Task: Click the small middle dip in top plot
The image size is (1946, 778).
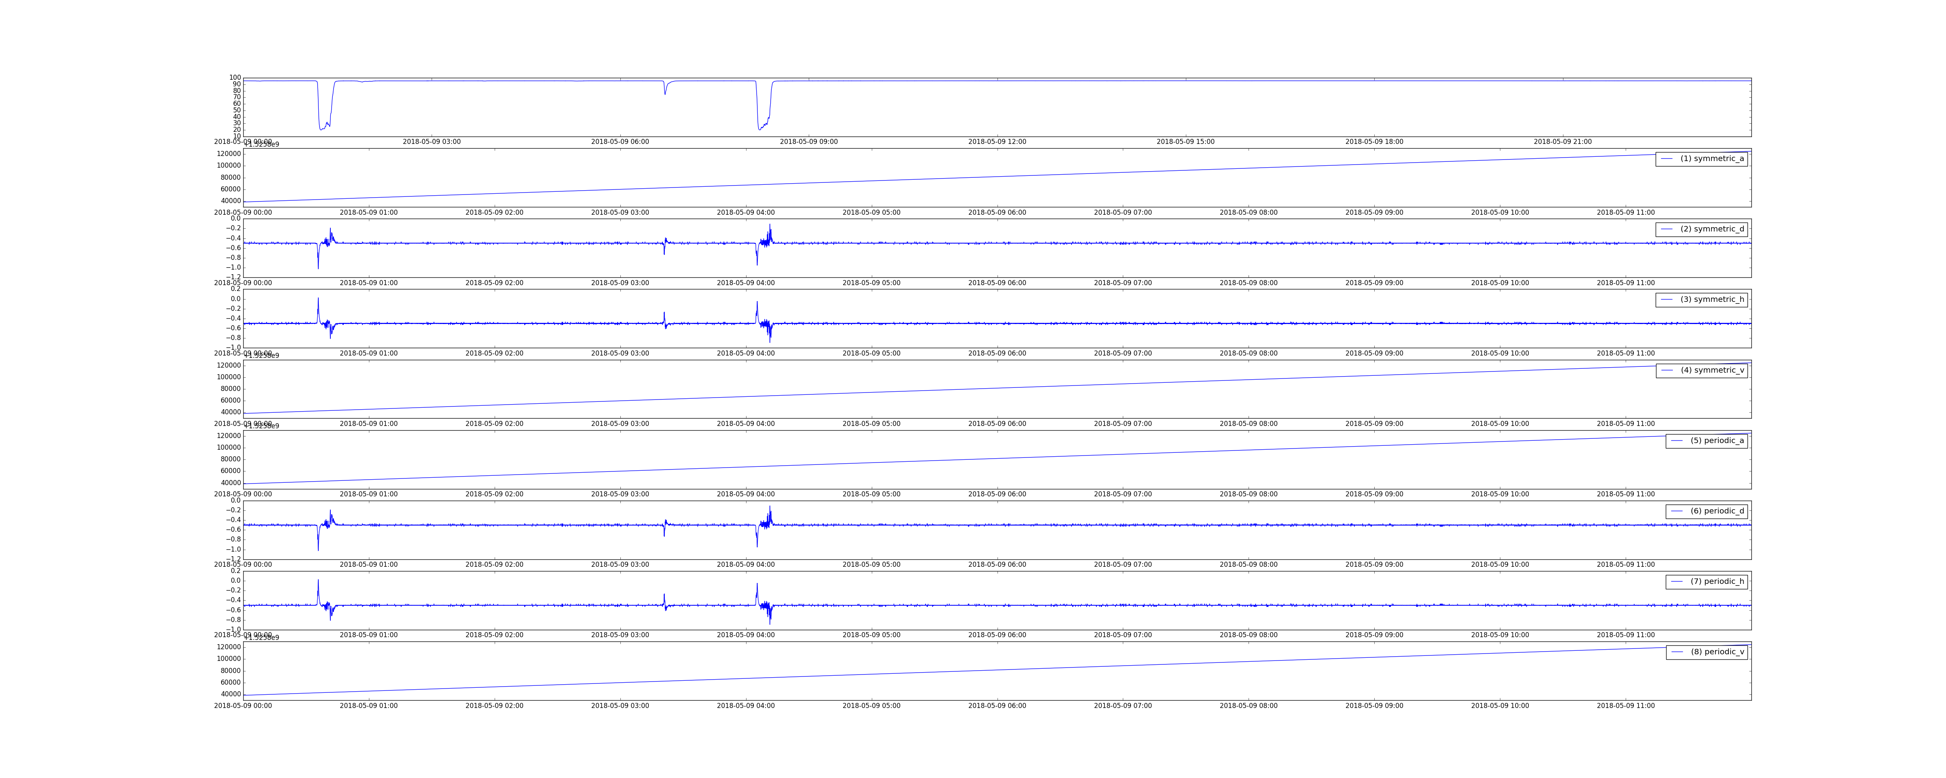Action: [x=665, y=88]
